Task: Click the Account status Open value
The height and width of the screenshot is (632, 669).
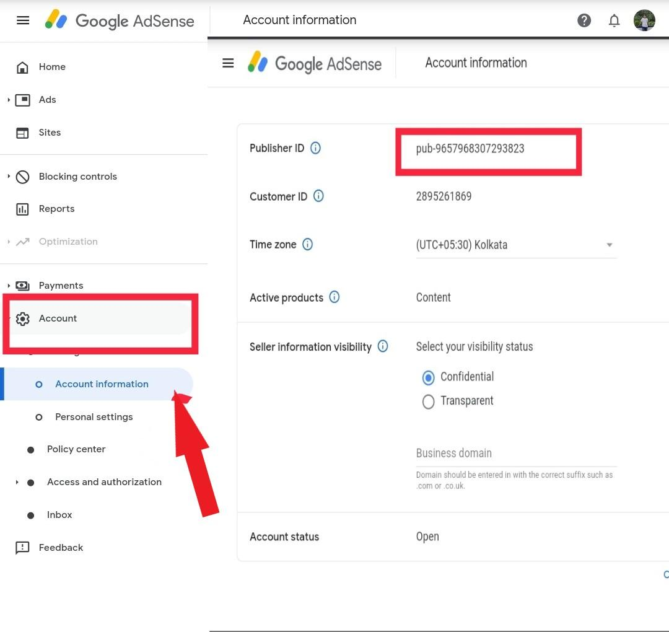Action: coord(427,537)
